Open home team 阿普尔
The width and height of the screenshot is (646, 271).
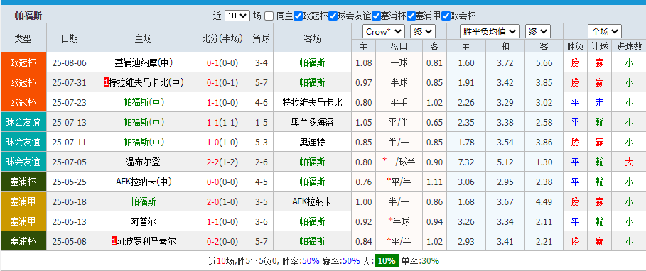pyautogui.click(x=144, y=221)
